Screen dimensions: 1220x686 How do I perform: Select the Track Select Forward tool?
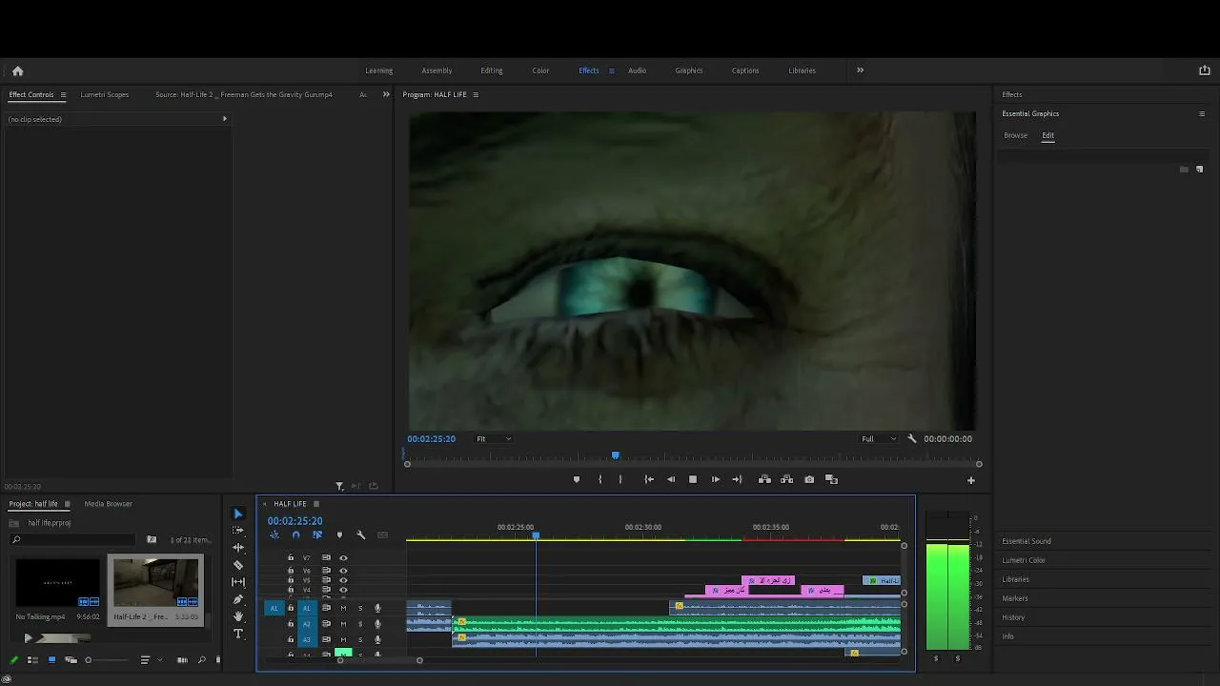pyautogui.click(x=238, y=531)
